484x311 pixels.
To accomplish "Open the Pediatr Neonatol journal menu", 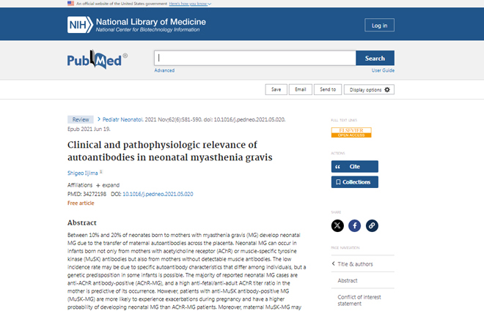I will point(122,119).
